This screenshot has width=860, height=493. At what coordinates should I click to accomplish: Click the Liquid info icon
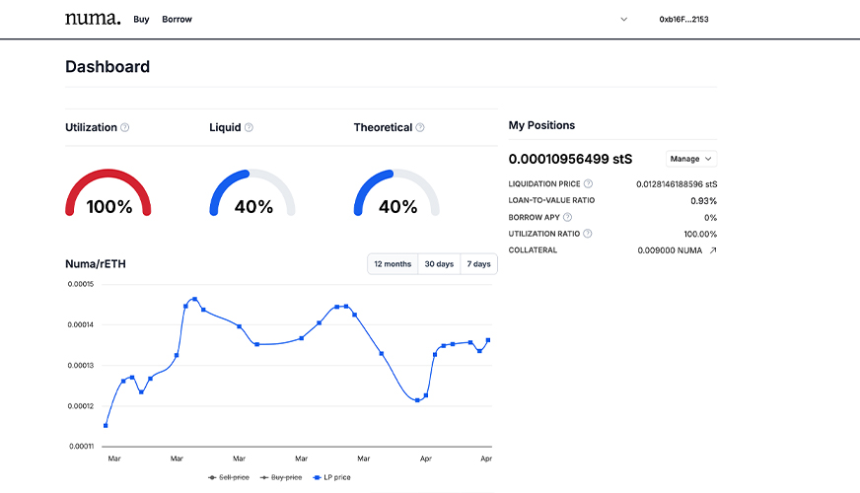click(249, 127)
